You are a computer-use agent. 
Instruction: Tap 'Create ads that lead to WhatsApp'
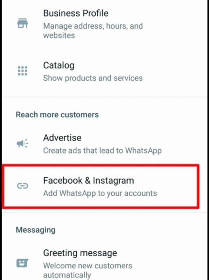click(103, 150)
